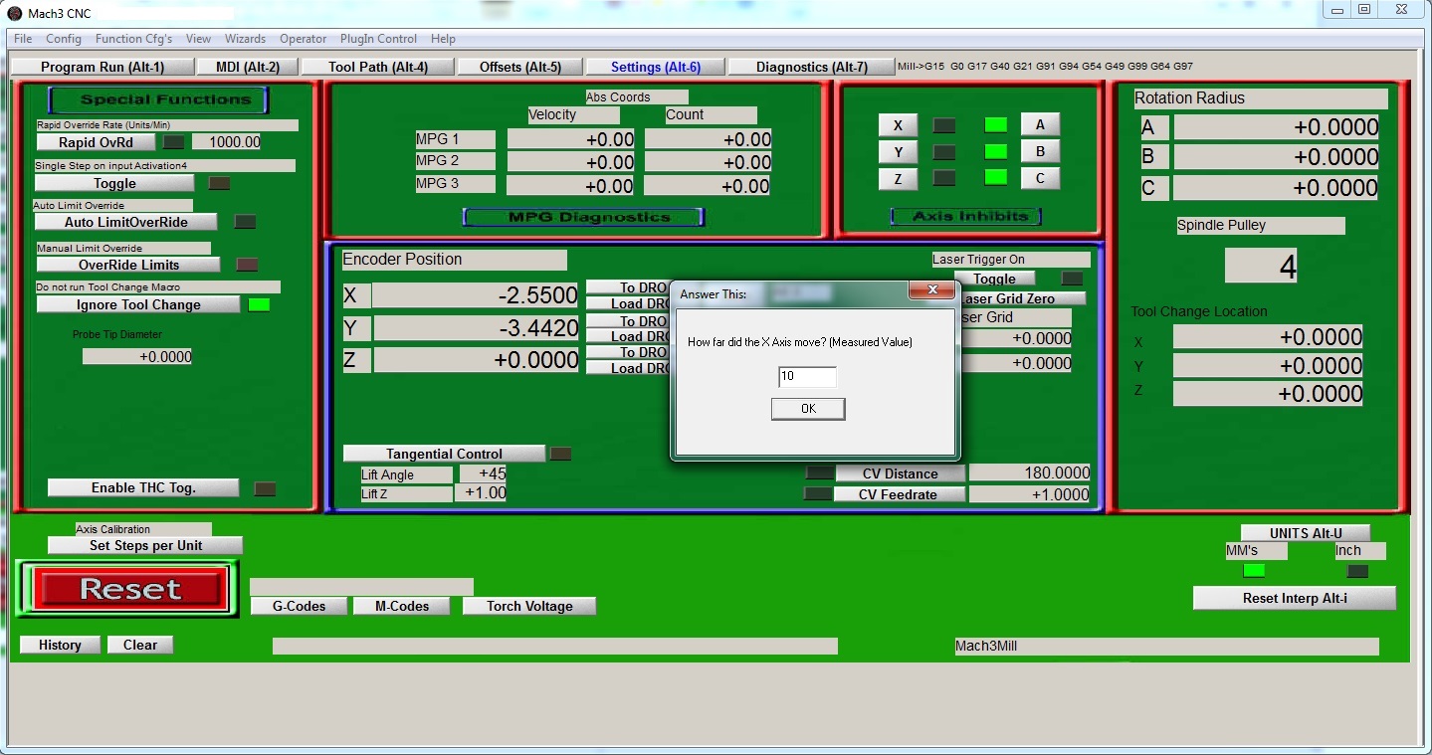Toggle Ignore Tool Change option
Viewport: 1432px width, 755px height.
coord(138,304)
